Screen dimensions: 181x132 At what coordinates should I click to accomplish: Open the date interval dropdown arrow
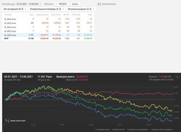pyautogui.click(x=40, y=4)
